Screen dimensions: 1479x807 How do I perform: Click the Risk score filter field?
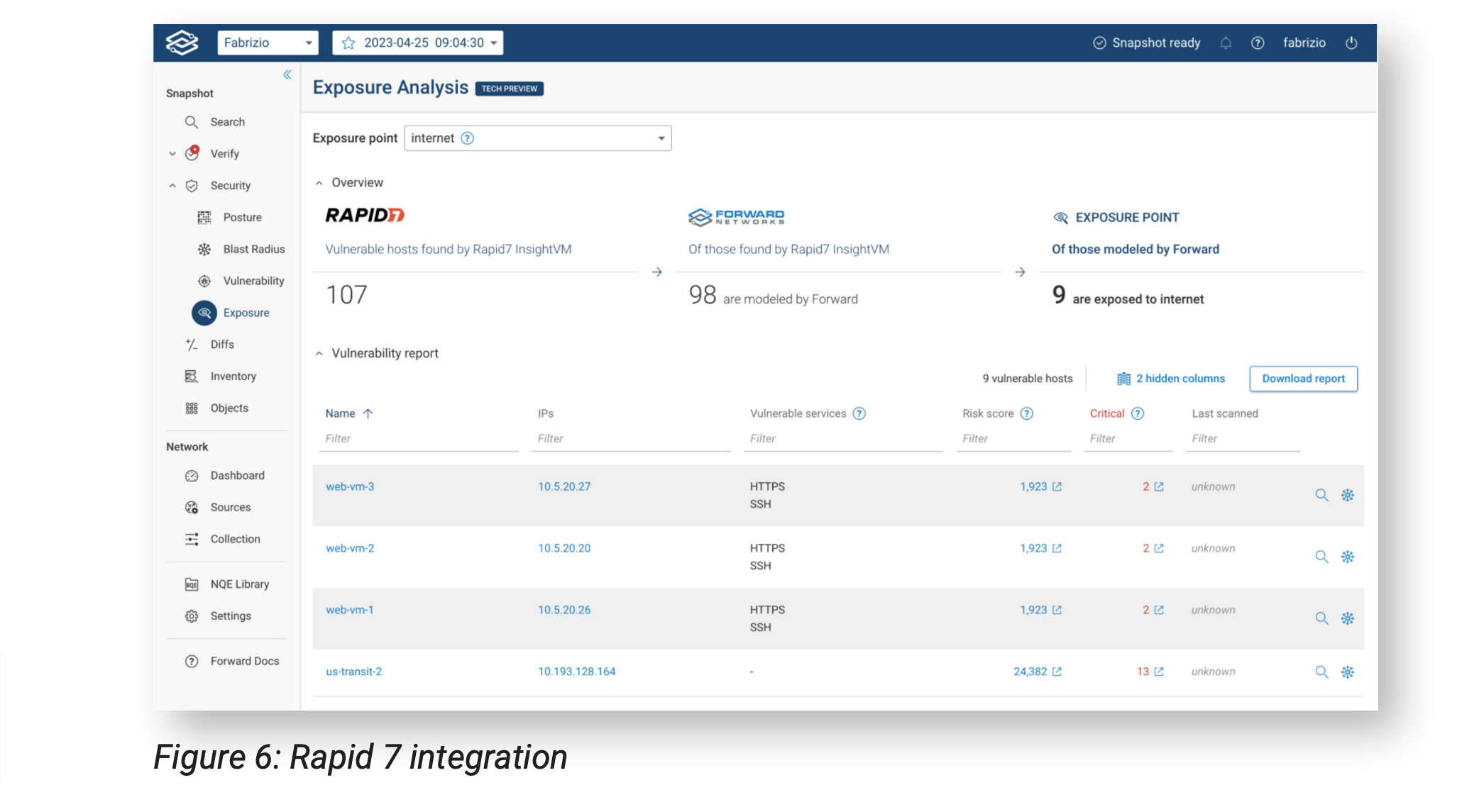tap(1013, 439)
